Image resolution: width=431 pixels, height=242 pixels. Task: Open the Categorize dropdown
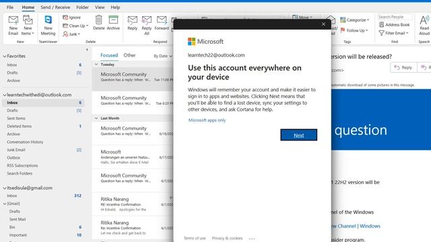355,19
